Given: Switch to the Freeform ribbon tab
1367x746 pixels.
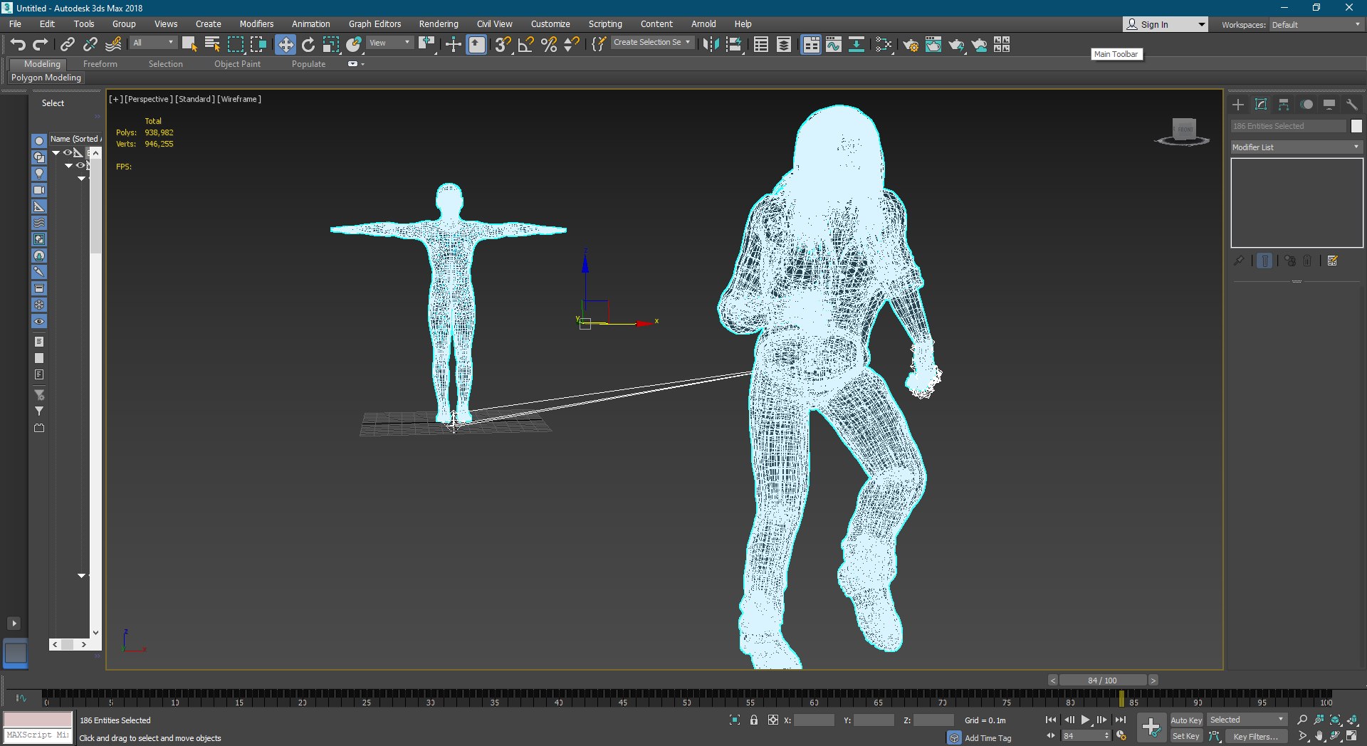Looking at the screenshot, I should (x=100, y=64).
